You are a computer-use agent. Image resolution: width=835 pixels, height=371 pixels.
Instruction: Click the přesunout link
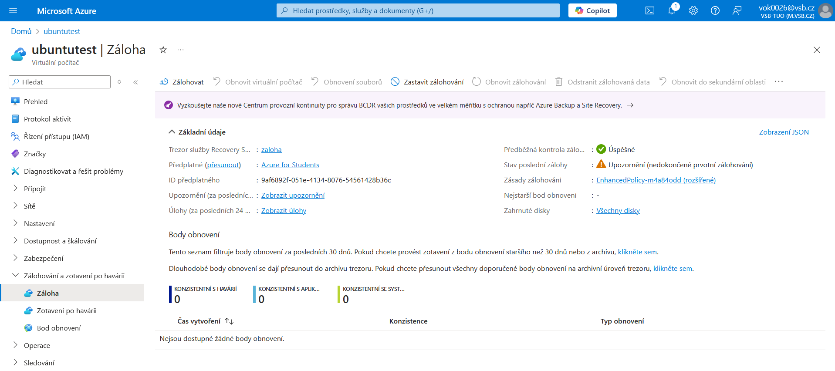pos(223,165)
